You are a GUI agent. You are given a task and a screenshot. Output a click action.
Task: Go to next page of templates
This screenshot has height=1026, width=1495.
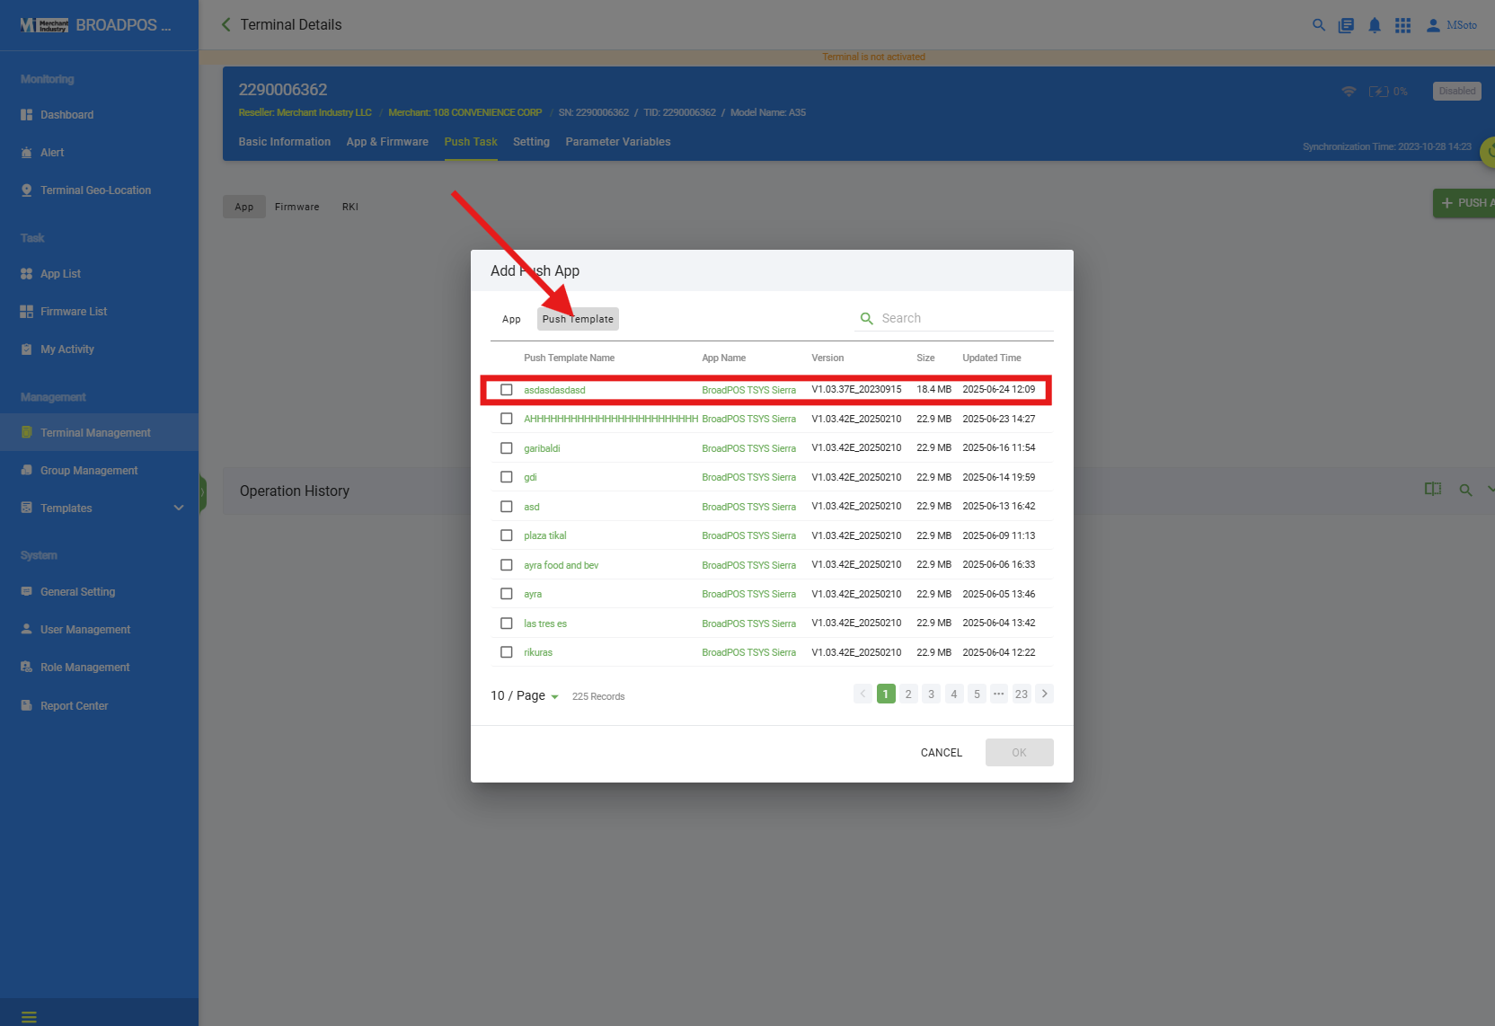pyautogui.click(x=1044, y=694)
